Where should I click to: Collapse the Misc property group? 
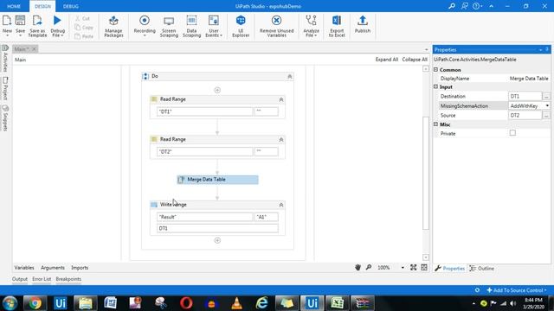tap(435, 124)
